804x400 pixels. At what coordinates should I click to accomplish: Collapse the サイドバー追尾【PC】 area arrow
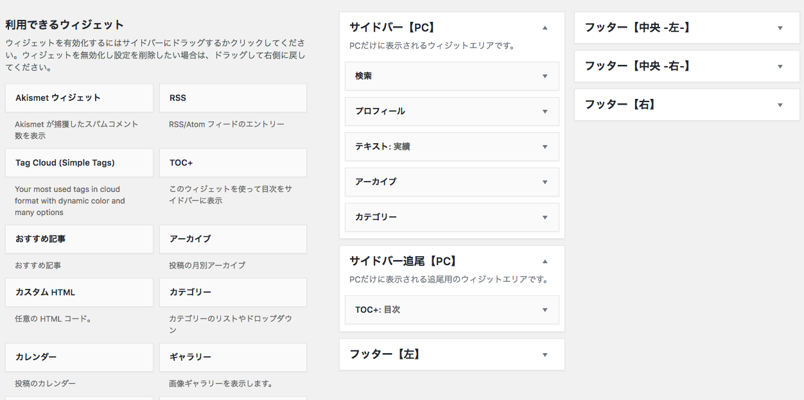tap(545, 261)
